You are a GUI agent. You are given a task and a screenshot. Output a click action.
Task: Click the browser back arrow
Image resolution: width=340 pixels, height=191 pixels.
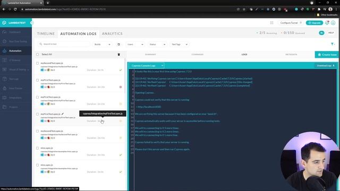click(x=4, y=10)
